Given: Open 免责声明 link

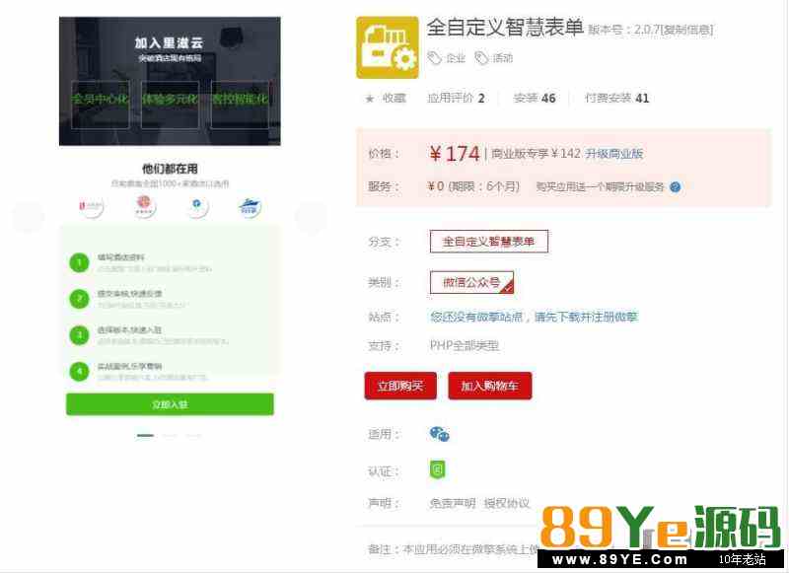Looking at the screenshot, I should tap(452, 503).
